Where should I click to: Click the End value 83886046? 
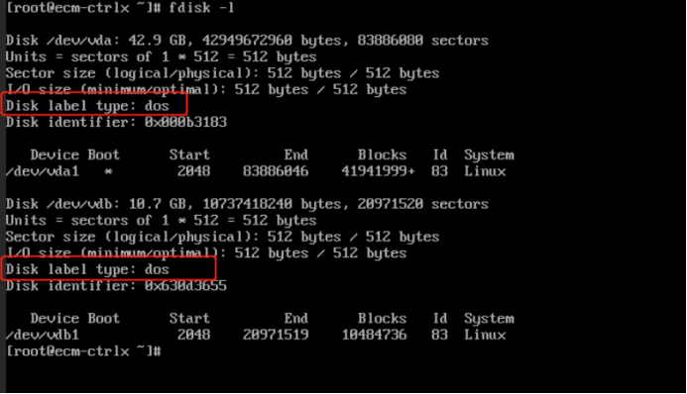(276, 171)
